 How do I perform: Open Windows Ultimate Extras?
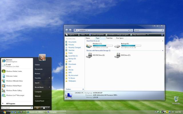[x=17, y=81]
